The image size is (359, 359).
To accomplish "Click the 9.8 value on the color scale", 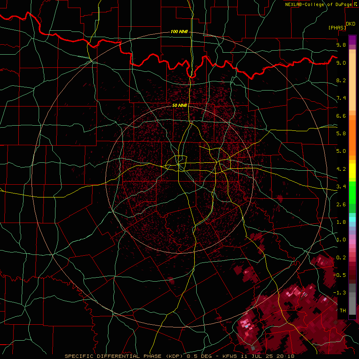I will point(341,45).
